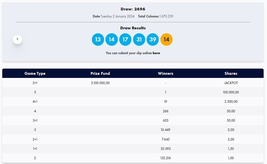
Task: Click the date Tuesday 2 January 2024
Action: [x=117, y=16]
